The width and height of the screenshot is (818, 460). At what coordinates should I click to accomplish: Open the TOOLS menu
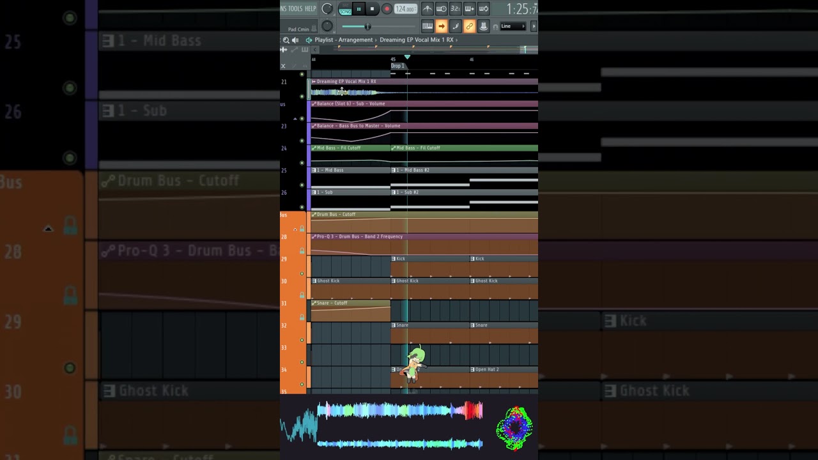click(295, 9)
